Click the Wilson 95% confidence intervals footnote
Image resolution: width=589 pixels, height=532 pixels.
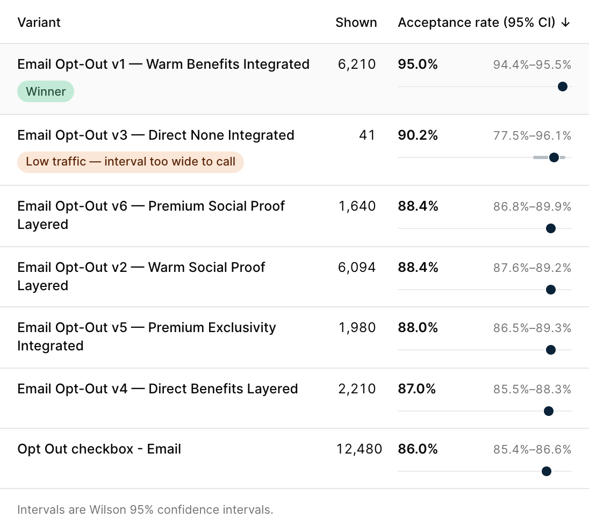click(x=145, y=510)
